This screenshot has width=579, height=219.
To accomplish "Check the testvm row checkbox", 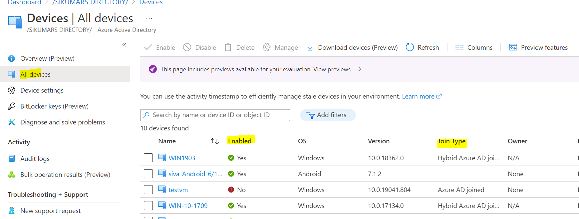I will (x=148, y=189).
